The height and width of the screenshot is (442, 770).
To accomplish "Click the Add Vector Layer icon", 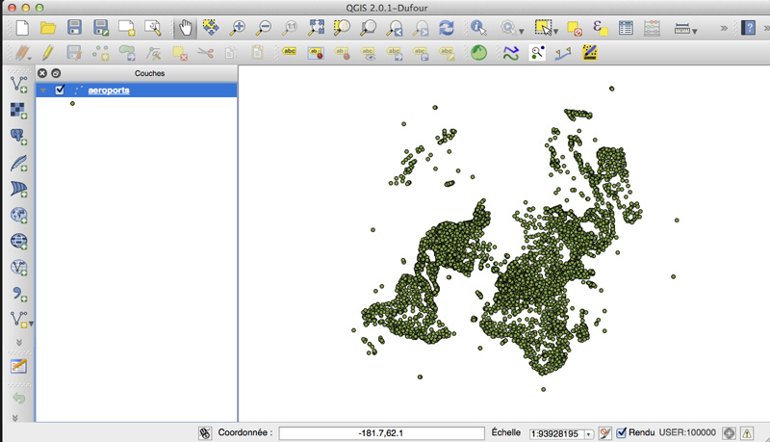I will pyautogui.click(x=18, y=86).
